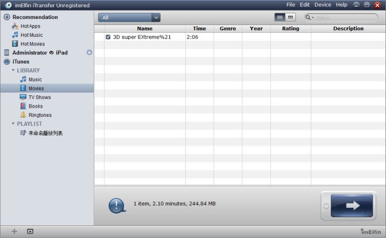The image size is (386, 238).
Task: Switch to grid thumbnail view
Action: tap(290, 17)
